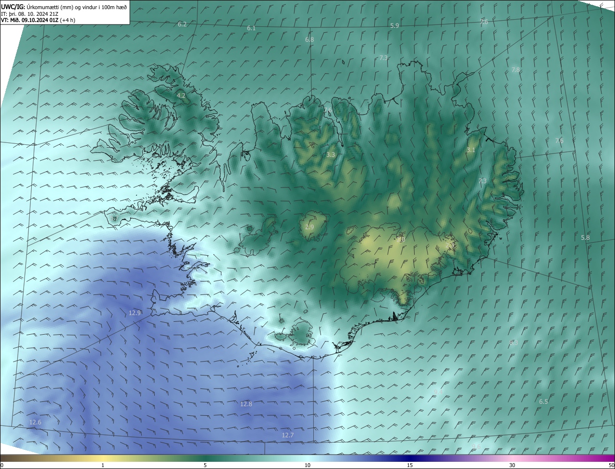Click the 8.3 value label
Viewport: 615px width, 469px height.
coord(514,342)
